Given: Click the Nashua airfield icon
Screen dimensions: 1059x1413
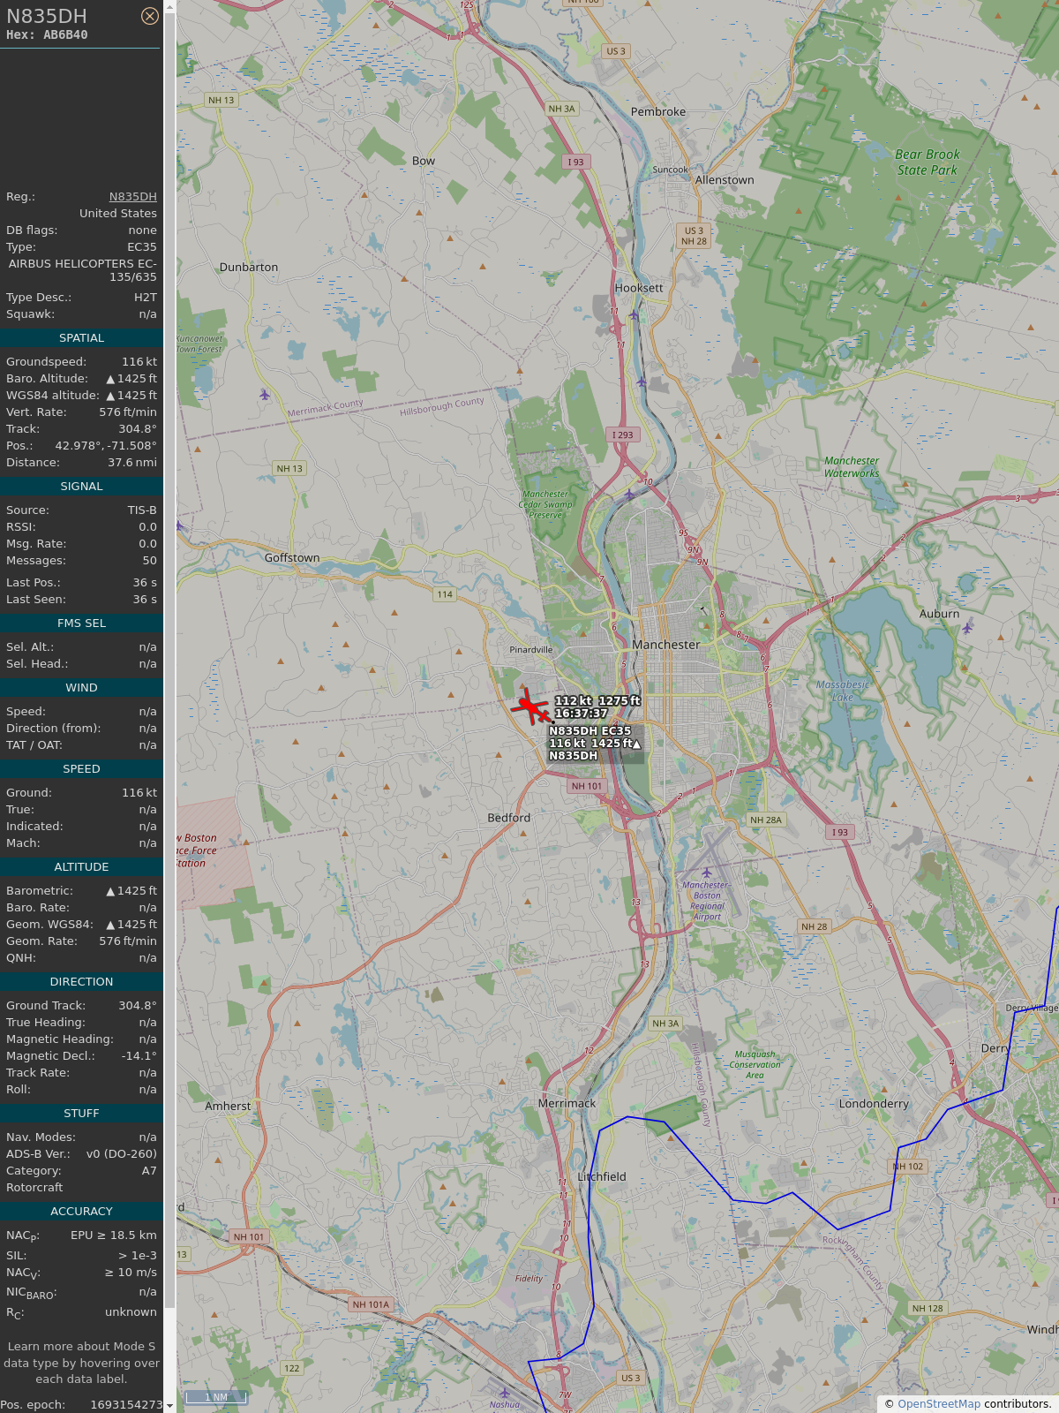Looking at the screenshot, I should 504,1393.
